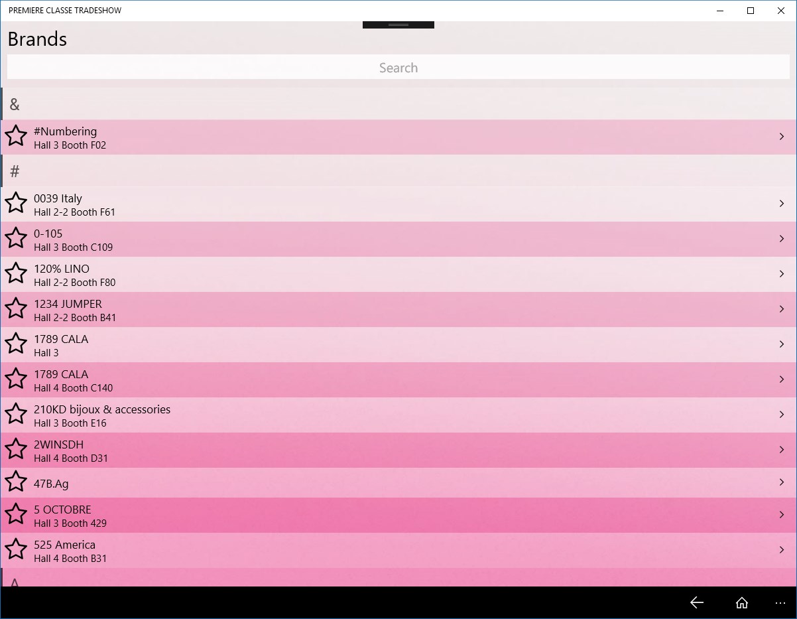Click the Brands page heading
This screenshot has height=619, width=797.
(37, 39)
